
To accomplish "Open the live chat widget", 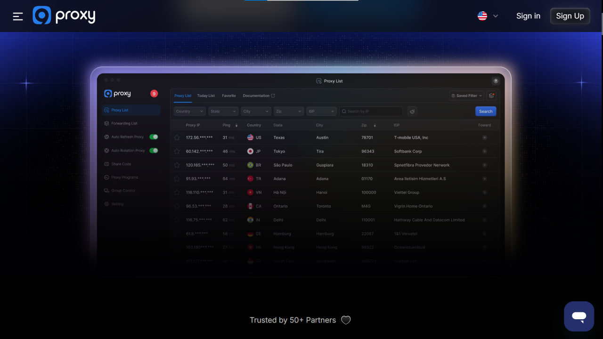I will click(579, 316).
